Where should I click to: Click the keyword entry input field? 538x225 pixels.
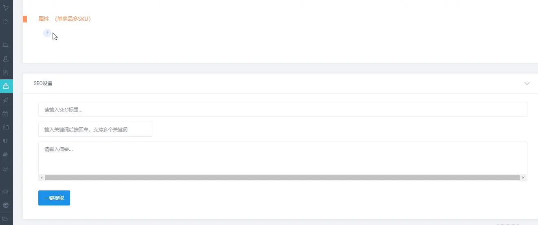(x=96, y=129)
